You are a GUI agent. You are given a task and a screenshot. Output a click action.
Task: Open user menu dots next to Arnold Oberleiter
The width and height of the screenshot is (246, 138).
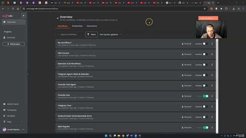pos(23,130)
